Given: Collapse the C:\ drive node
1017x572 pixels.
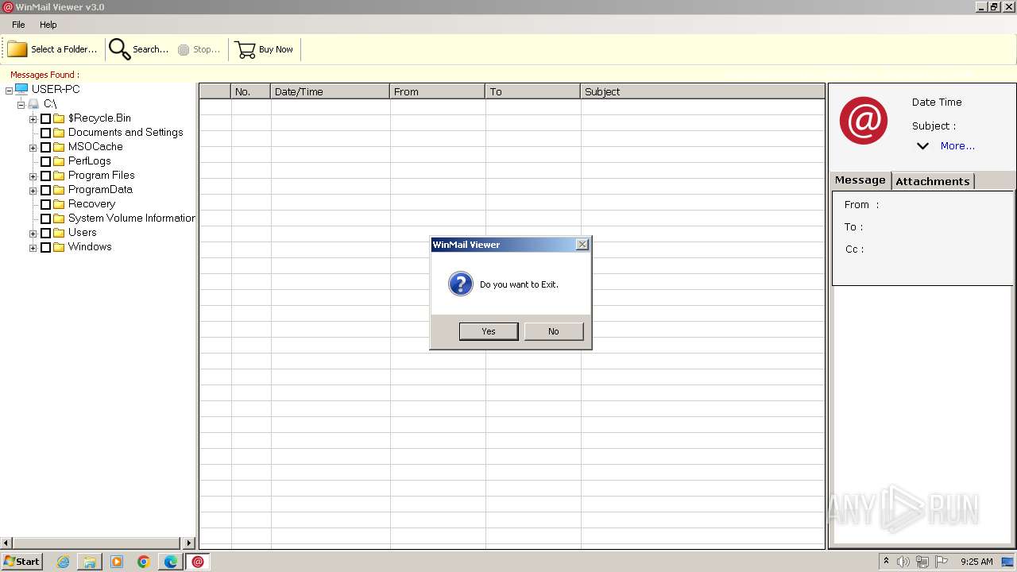Looking at the screenshot, I should (x=21, y=105).
